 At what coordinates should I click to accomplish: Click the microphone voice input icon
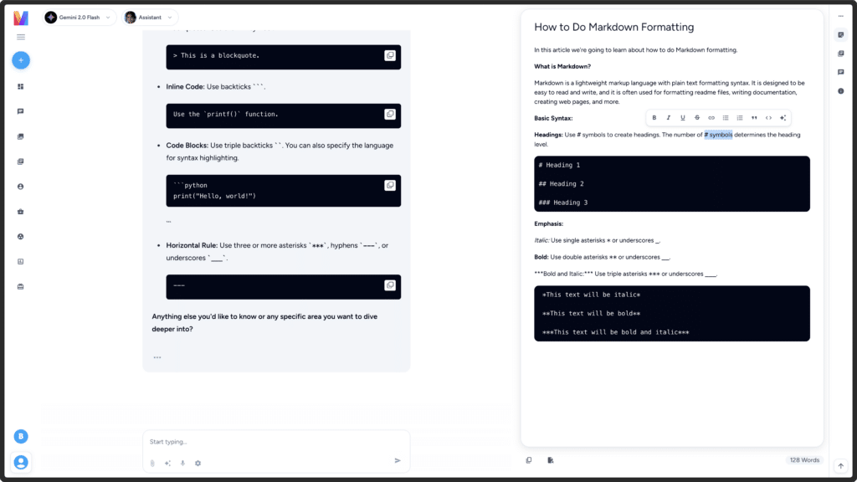click(182, 463)
